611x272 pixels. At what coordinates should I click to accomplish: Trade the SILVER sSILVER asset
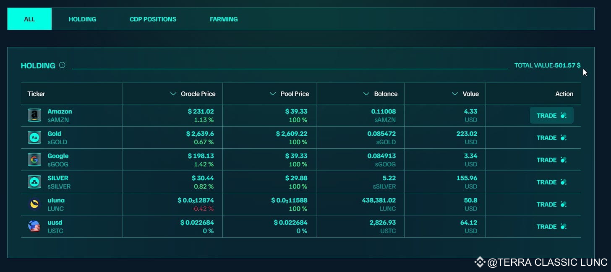click(551, 182)
